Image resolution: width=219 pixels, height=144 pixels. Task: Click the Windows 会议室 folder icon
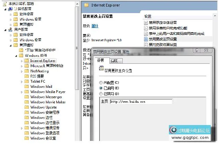(26, 138)
